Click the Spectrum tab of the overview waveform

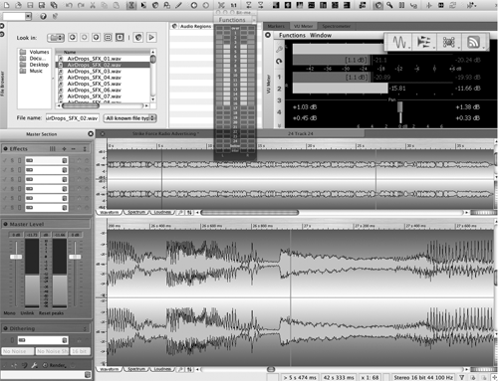pyautogui.click(x=136, y=212)
